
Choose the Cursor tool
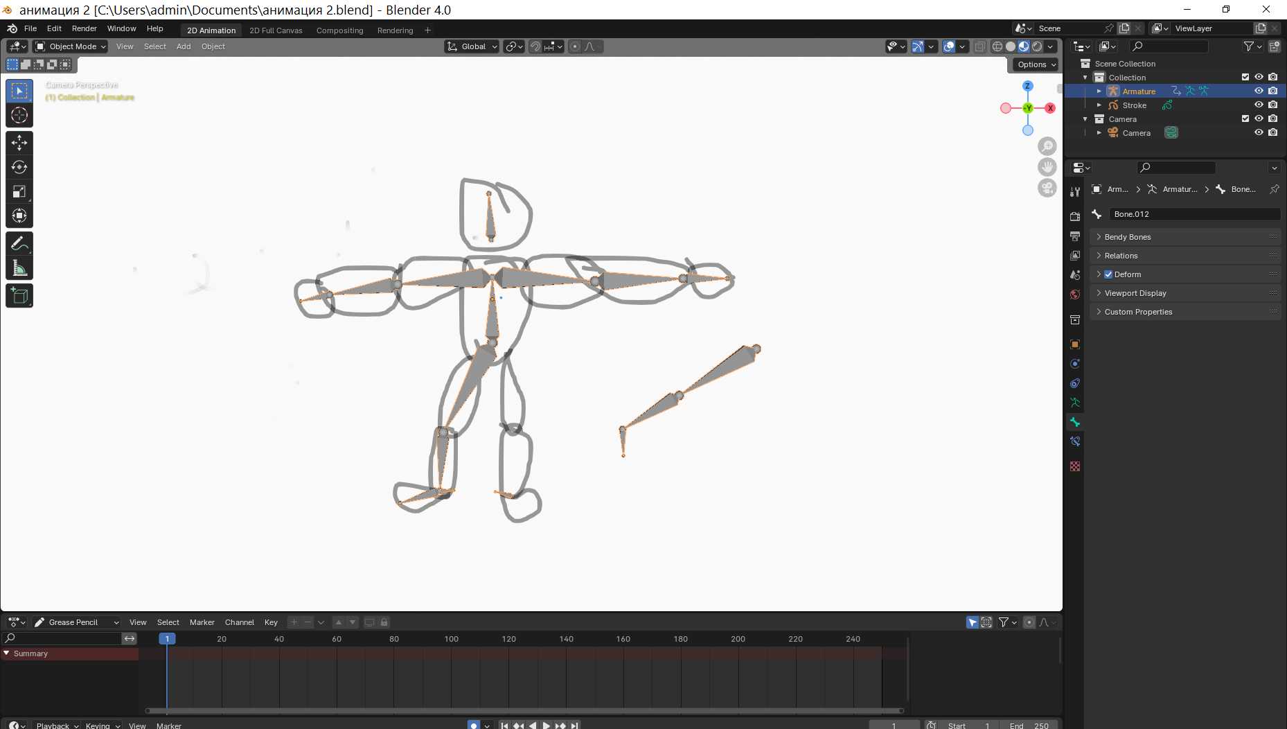coord(19,115)
